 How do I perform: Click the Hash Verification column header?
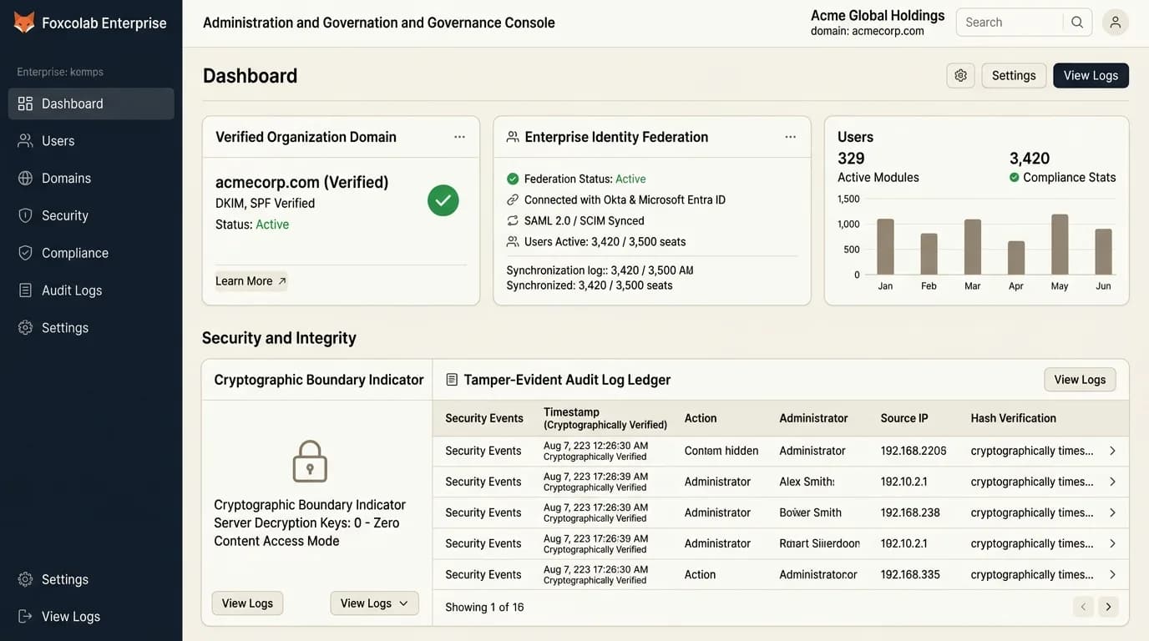1013,418
